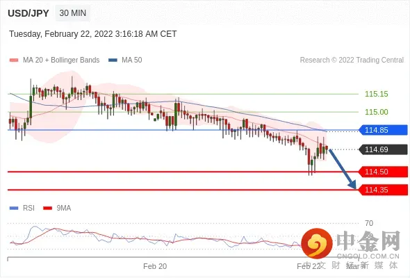Click the Feb 22 date axis label
410x278 pixels.
point(309,266)
